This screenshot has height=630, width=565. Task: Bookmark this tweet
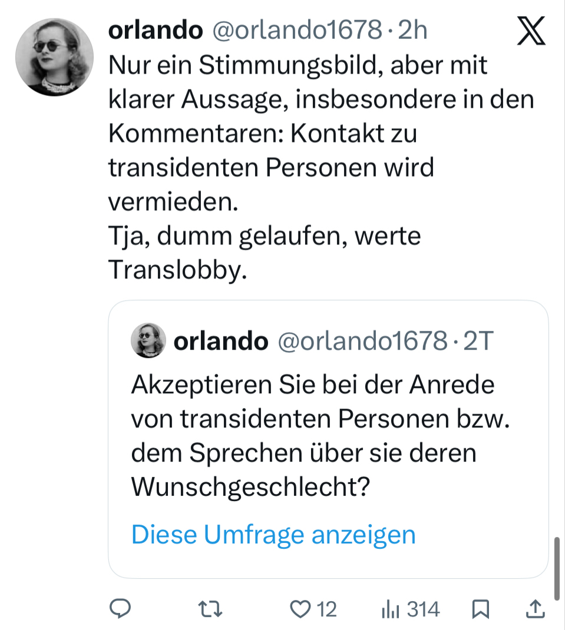click(x=481, y=609)
